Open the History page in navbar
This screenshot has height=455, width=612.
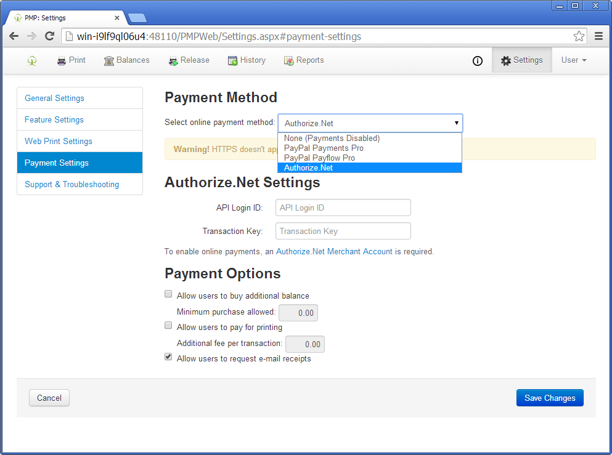coord(247,60)
